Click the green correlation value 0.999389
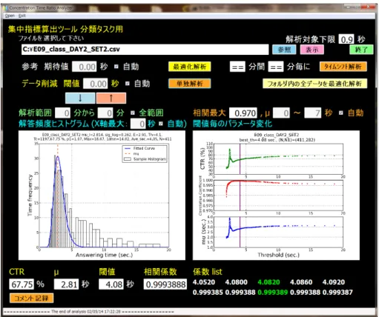The width and height of the screenshot is (379, 317). pyautogui.click(x=272, y=293)
